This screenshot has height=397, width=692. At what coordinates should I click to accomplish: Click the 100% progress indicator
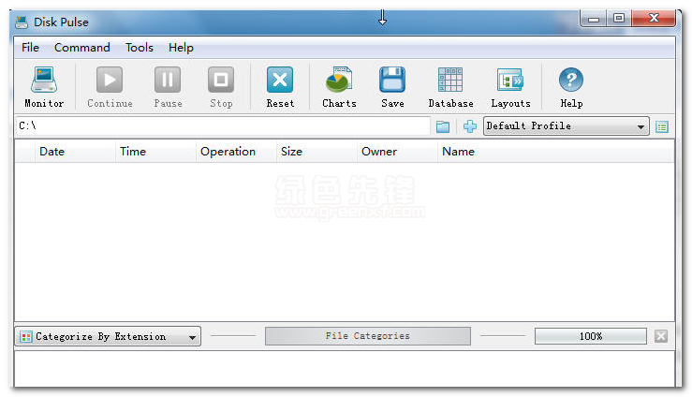coord(591,336)
